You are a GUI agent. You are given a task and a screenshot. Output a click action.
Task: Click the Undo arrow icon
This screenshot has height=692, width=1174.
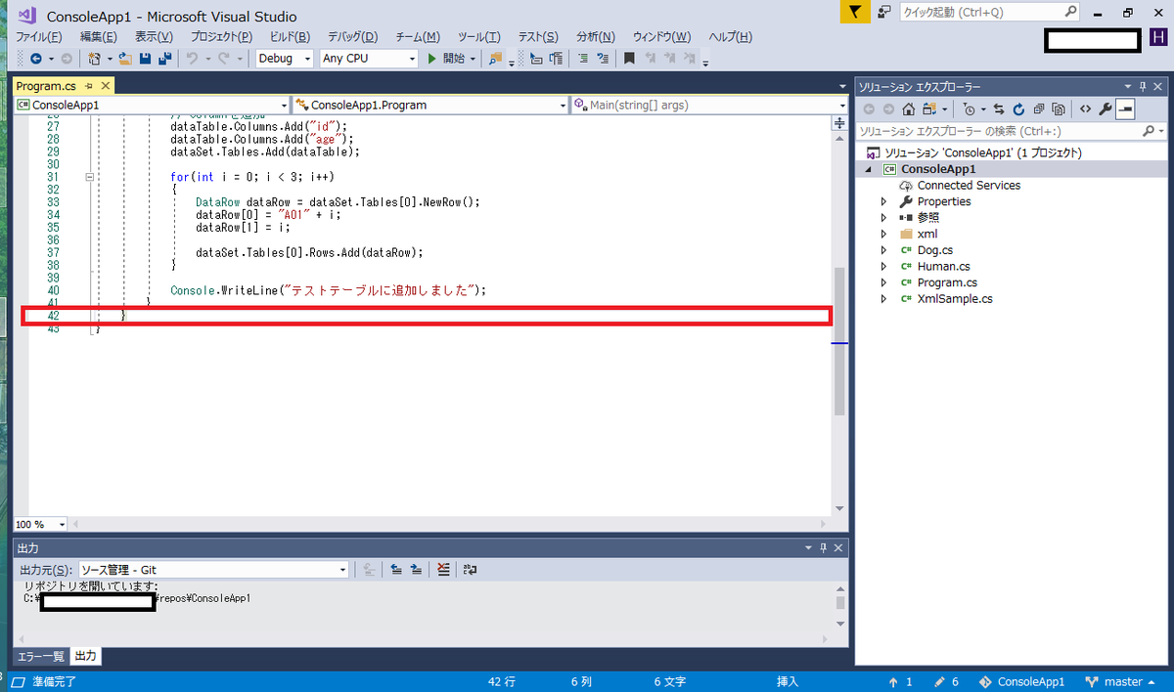[193, 59]
